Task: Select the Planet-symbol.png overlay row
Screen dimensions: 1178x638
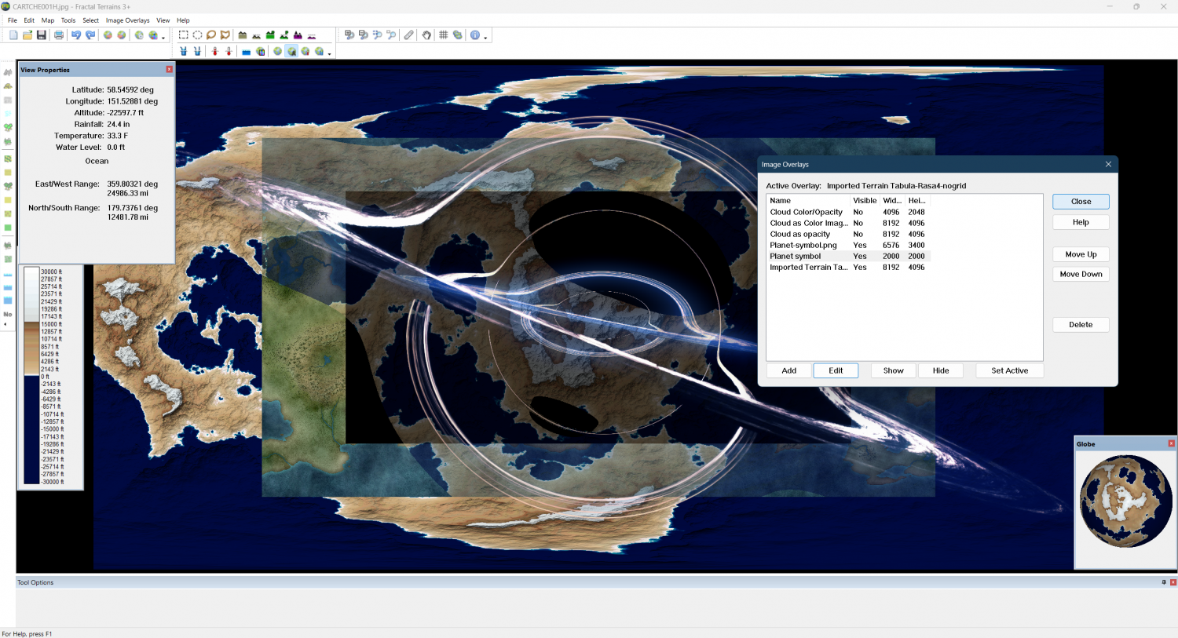Action: [803, 245]
